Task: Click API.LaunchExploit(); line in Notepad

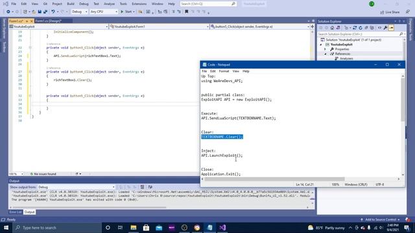Action: pyautogui.click(x=222, y=155)
